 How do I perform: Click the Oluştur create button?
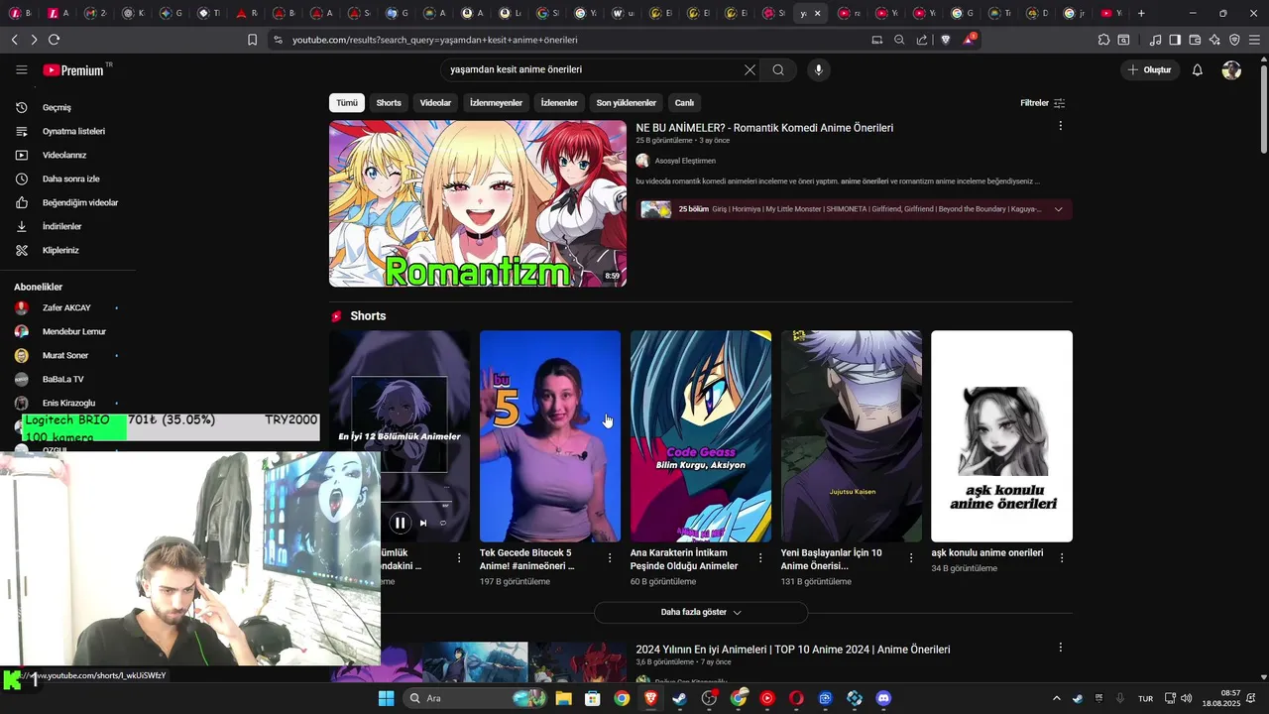tap(1149, 69)
